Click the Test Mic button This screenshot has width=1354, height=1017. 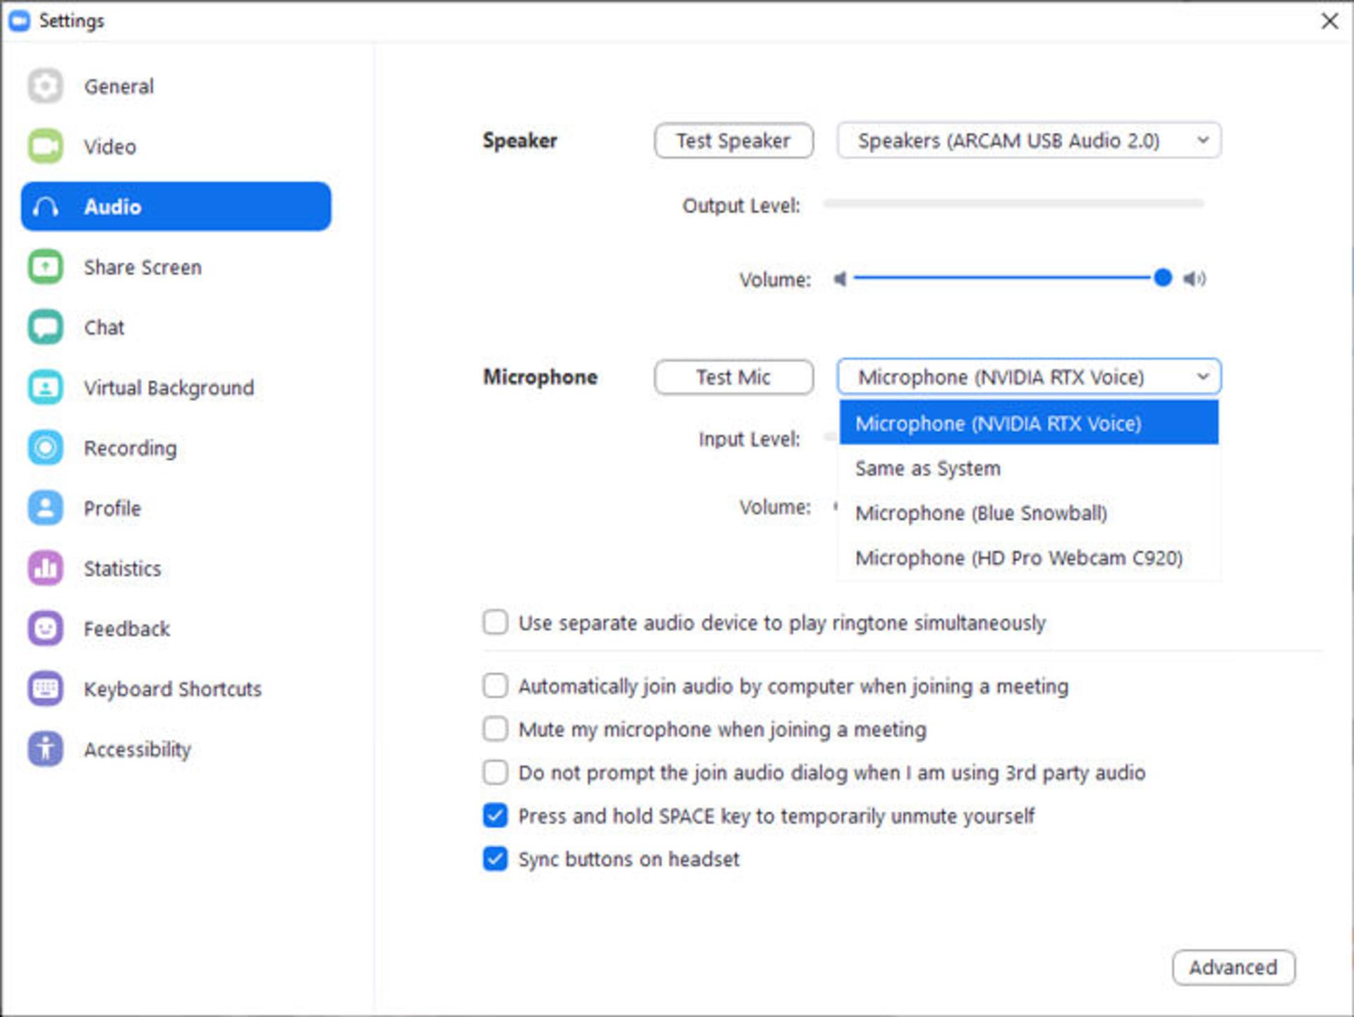click(x=733, y=377)
